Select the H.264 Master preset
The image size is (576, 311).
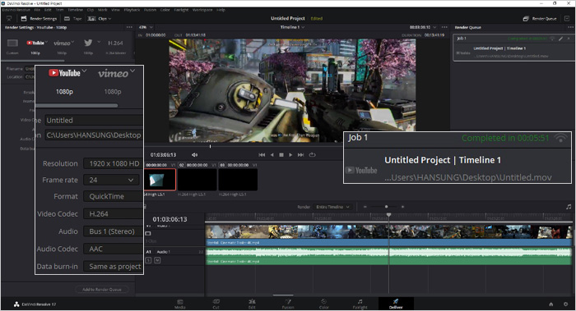click(115, 47)
